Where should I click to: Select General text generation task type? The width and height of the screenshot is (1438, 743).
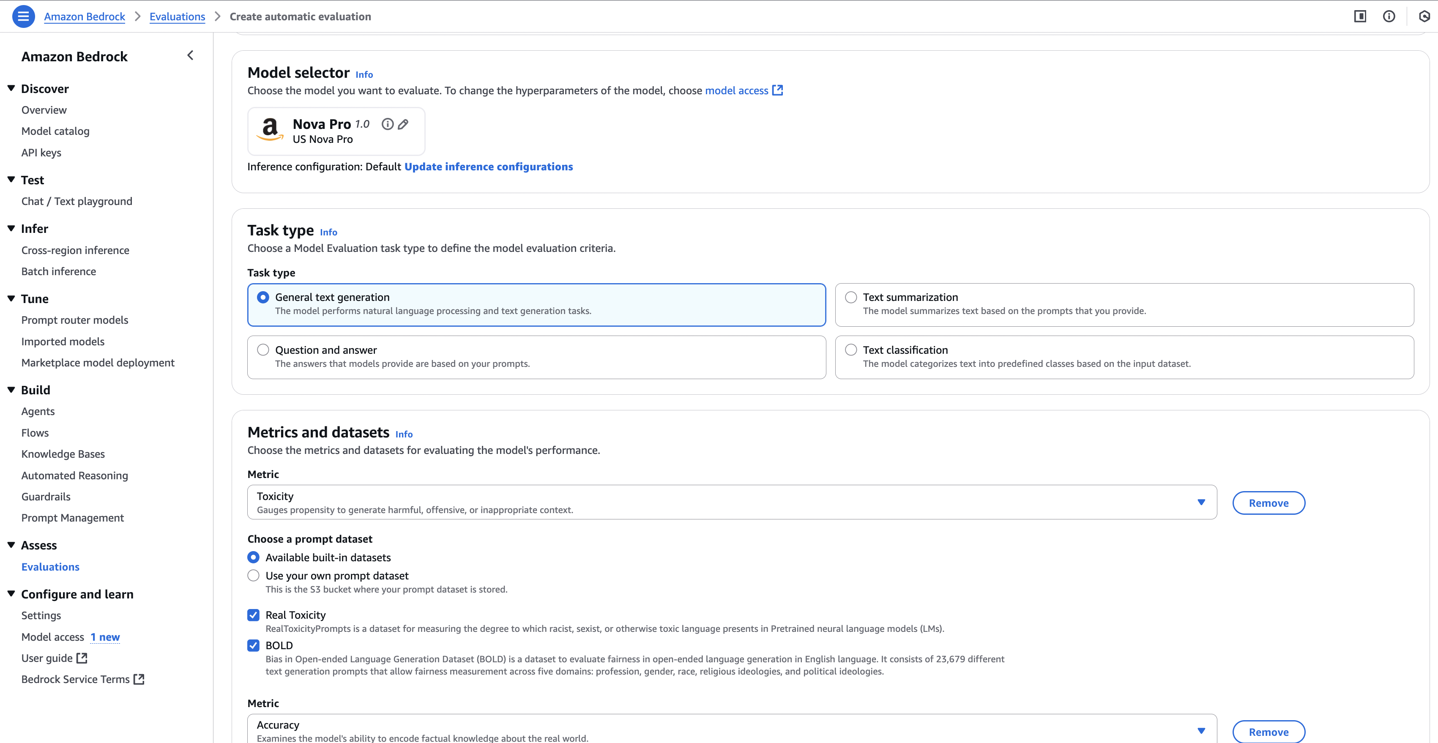tap(536, 305)
